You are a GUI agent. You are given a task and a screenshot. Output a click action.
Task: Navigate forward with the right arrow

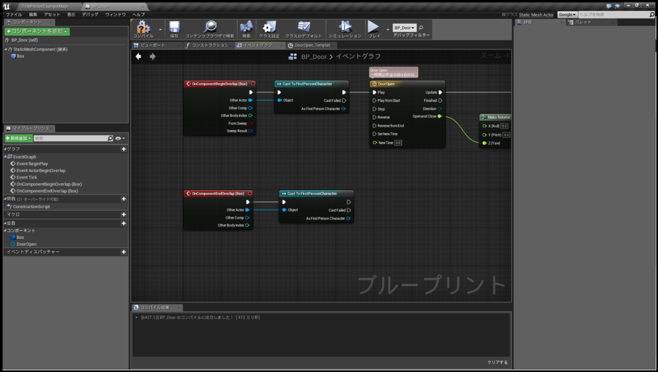pyautogui.click(x=152, y=56)
